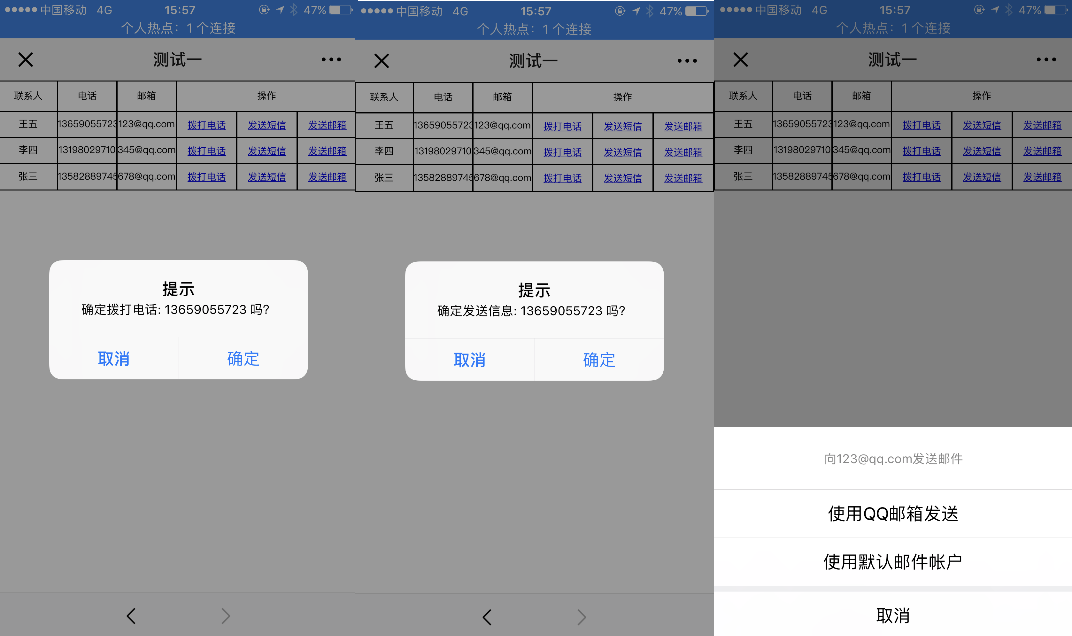This screenshot has height=636, width=1072.
Task: Tap forward arrow on left screen
Action: click(x=226, y=616)
